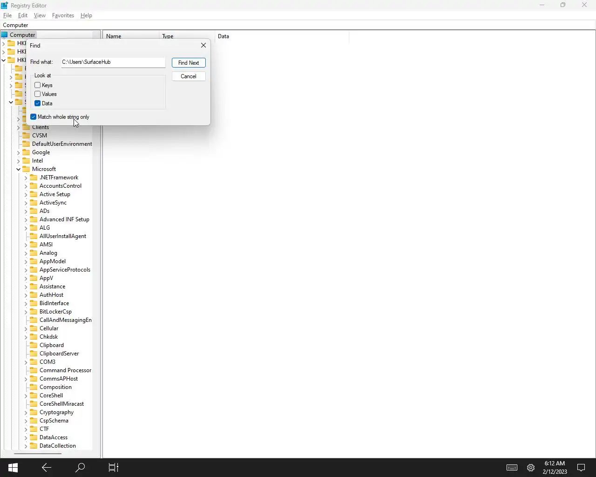
Task: Toggle Match whole string only
Action: (x=34, y=117)
